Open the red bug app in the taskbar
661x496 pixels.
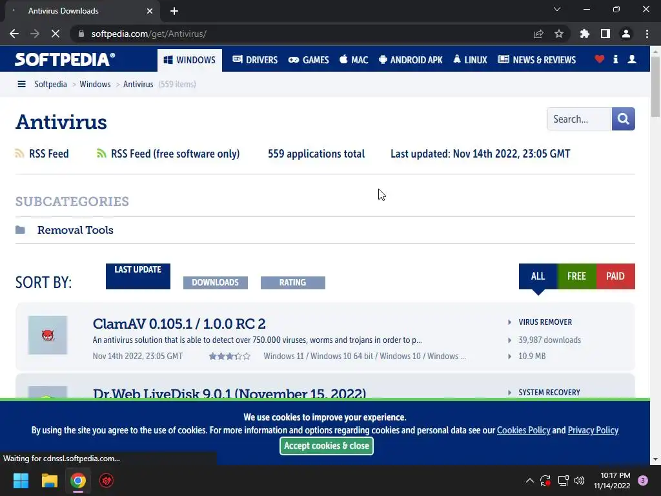107,480
